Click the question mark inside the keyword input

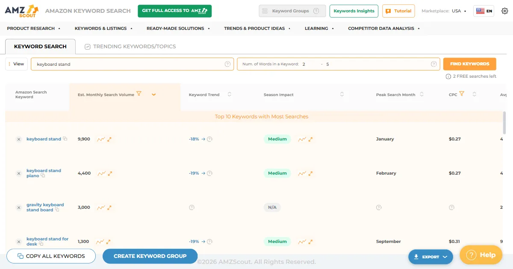pos(227,64)
